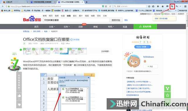Click the 电脑 breadcrumb link

[46, 31]
